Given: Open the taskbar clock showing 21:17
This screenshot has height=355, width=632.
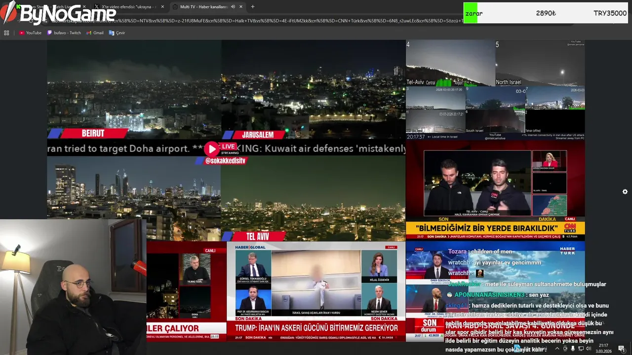Looking at the screenshot, I should [x=603, y=349].
